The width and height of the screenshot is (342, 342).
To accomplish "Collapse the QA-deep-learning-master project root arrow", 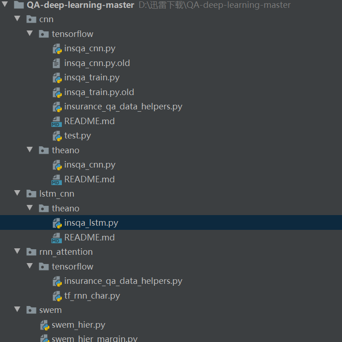I will click(5, 5).
